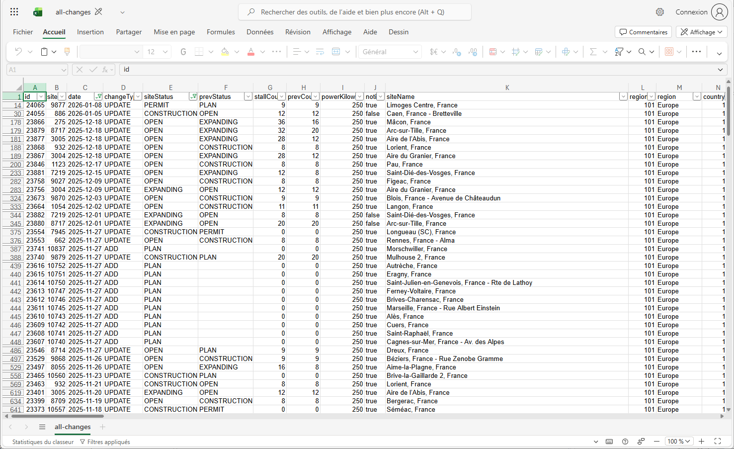Open the Fichier menu

coord(23,32)
